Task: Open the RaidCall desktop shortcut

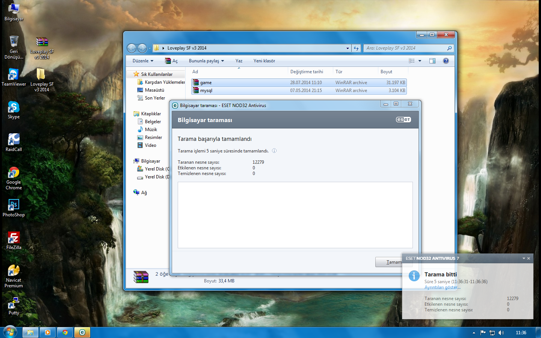Action: pos(14,143)
